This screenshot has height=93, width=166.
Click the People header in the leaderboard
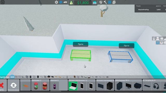(x=138, y=6)
